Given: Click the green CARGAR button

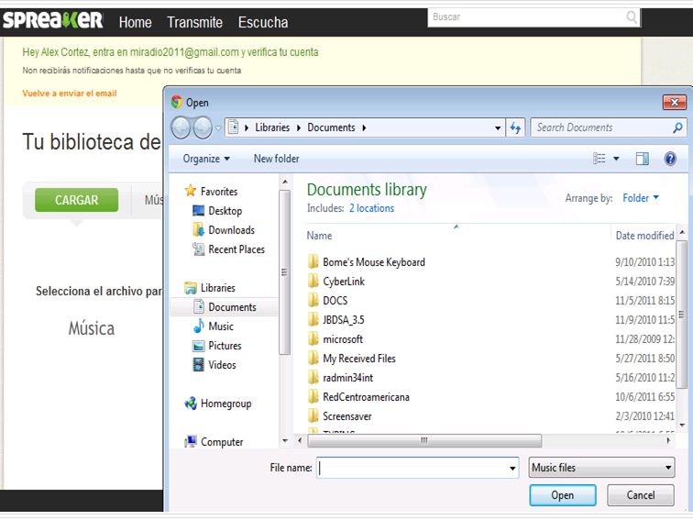Looking at the screenshot, I should pos(76,200).
